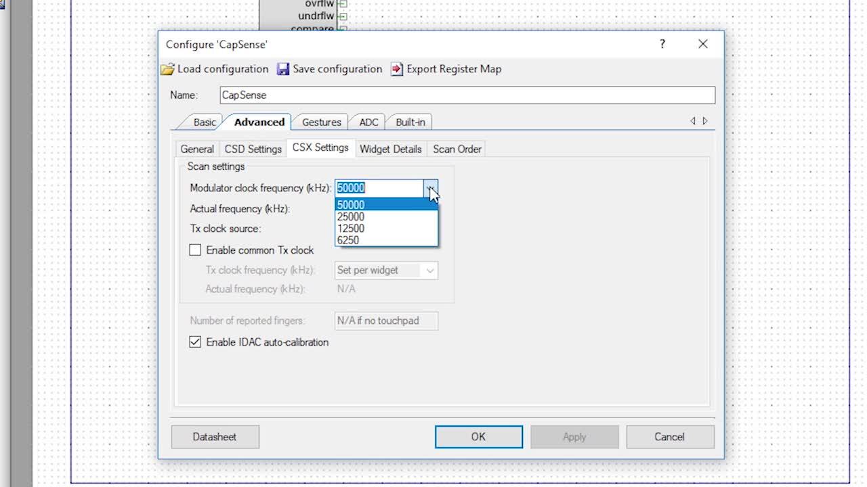Image resolution: width=867 pixels, height=487 pixels.
Task: Open the Gestures tab
Action: (320, 122)
